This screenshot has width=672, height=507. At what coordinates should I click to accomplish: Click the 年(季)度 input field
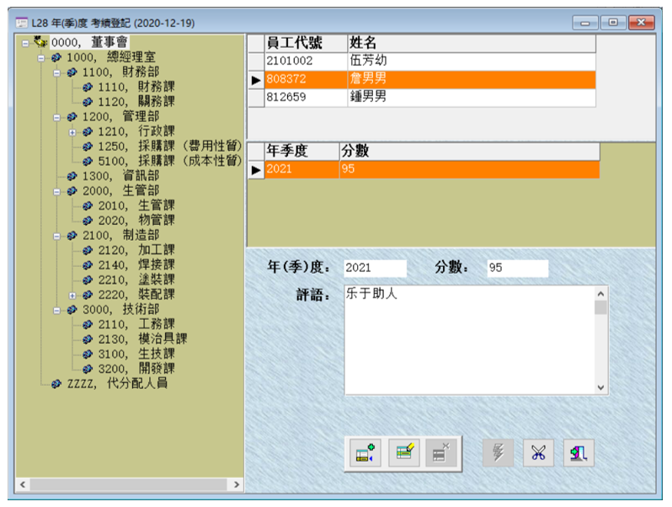point(375,269)
